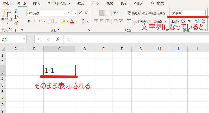
Task: Click the Copy icon
Action: 16,17
